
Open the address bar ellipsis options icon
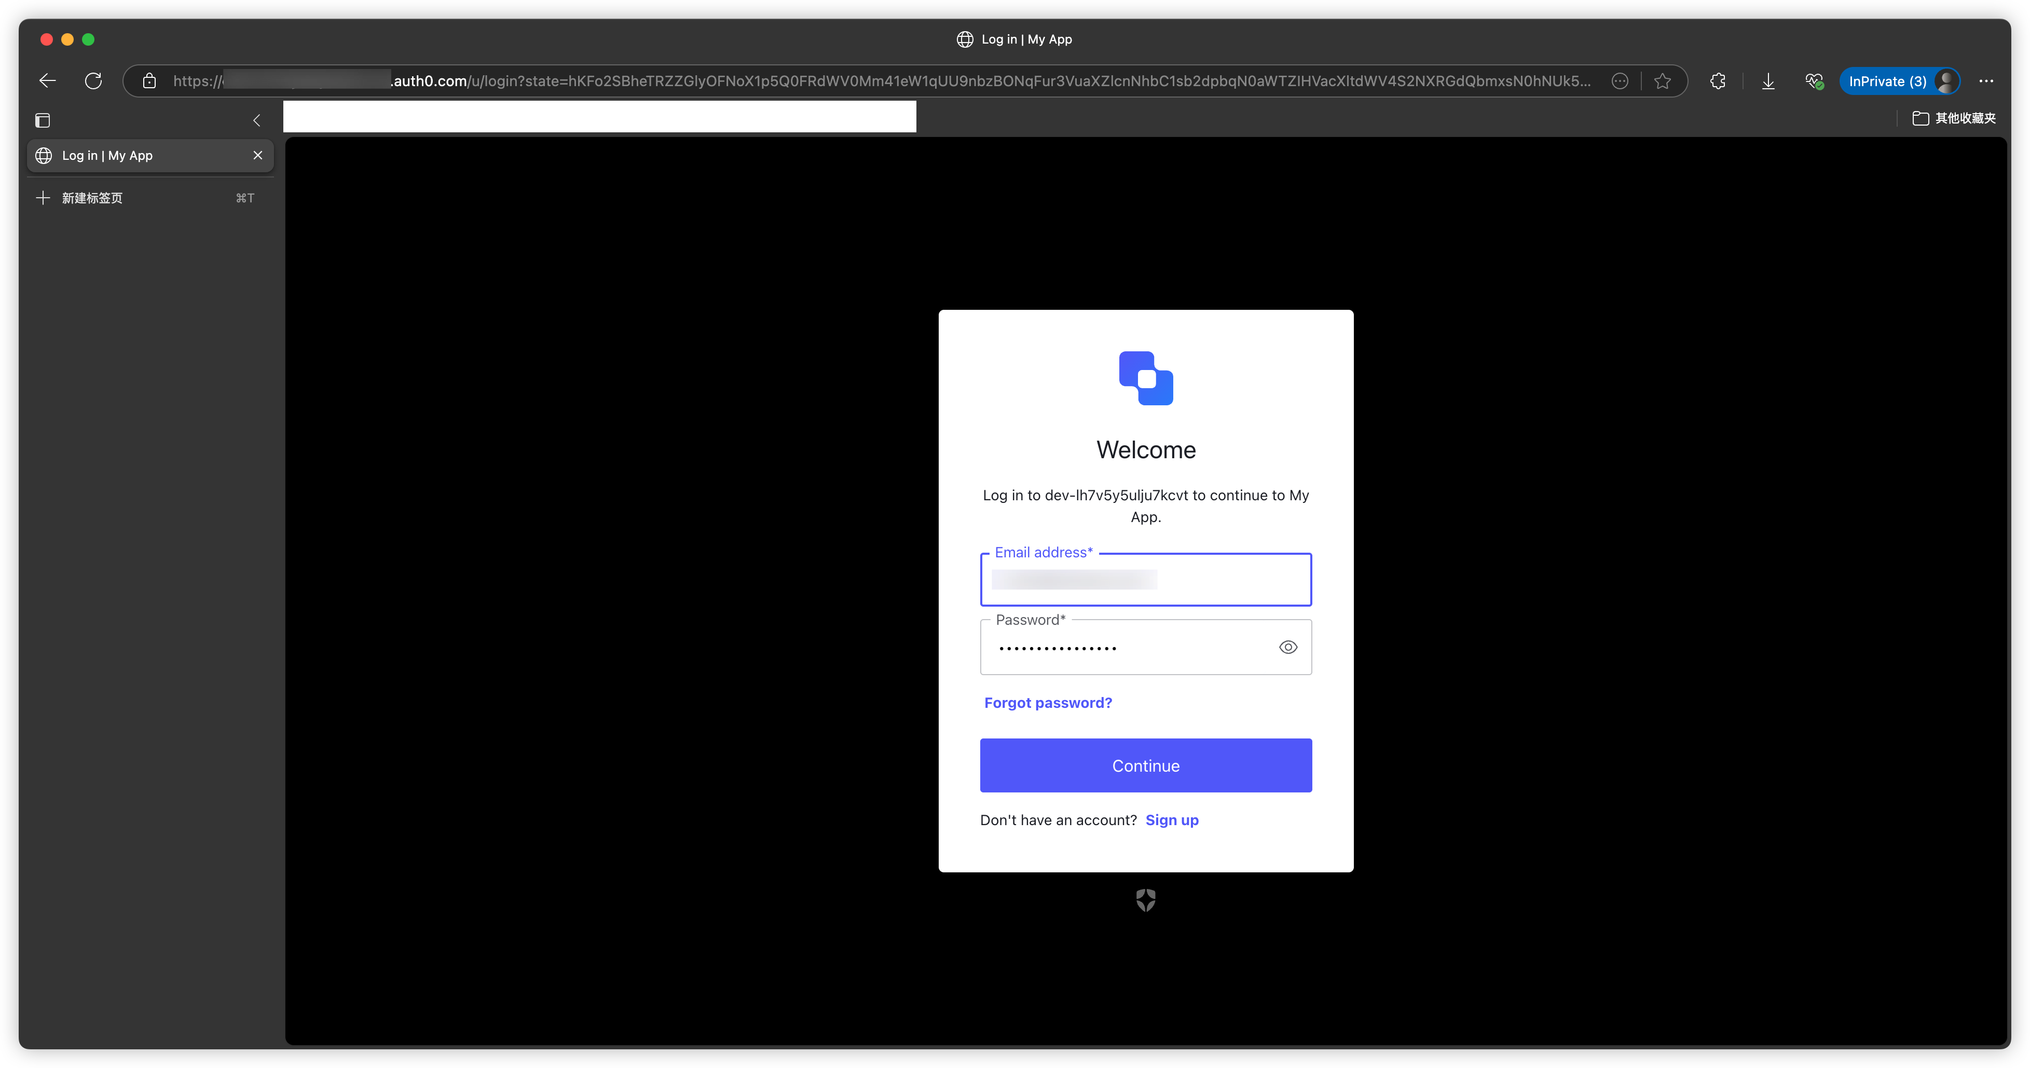point(1620,81)
